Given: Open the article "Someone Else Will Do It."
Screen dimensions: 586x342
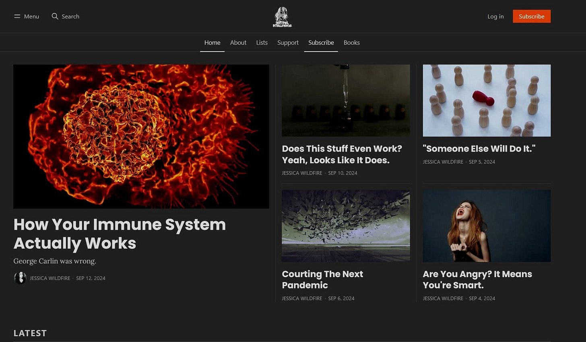Looking at the screenshot, I should pos(479,149).
